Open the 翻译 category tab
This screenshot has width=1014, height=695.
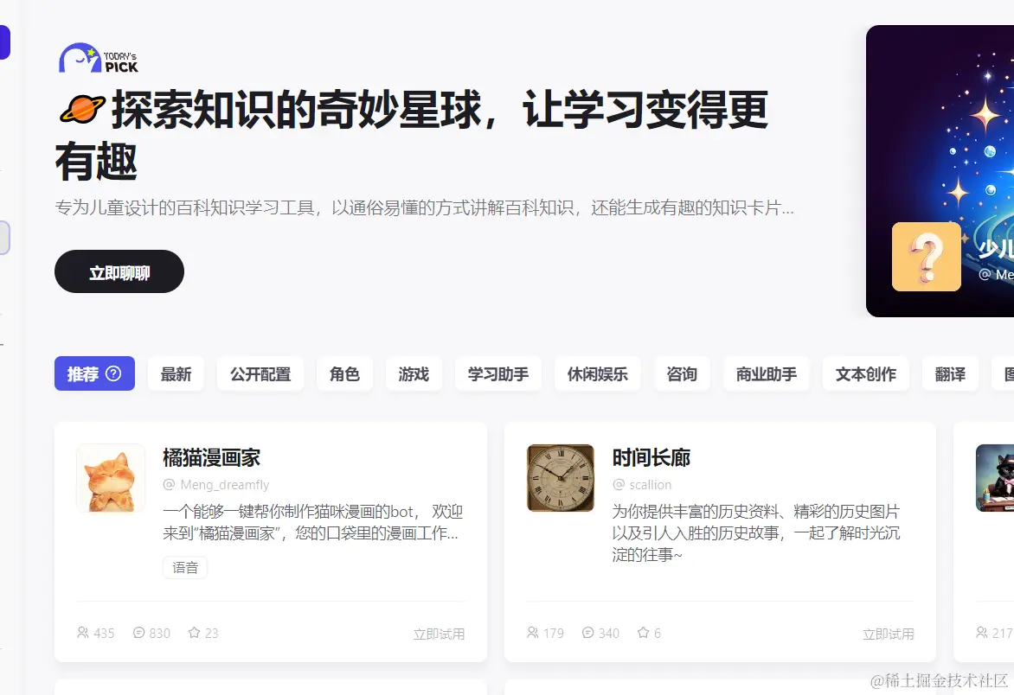coord(950,373)
